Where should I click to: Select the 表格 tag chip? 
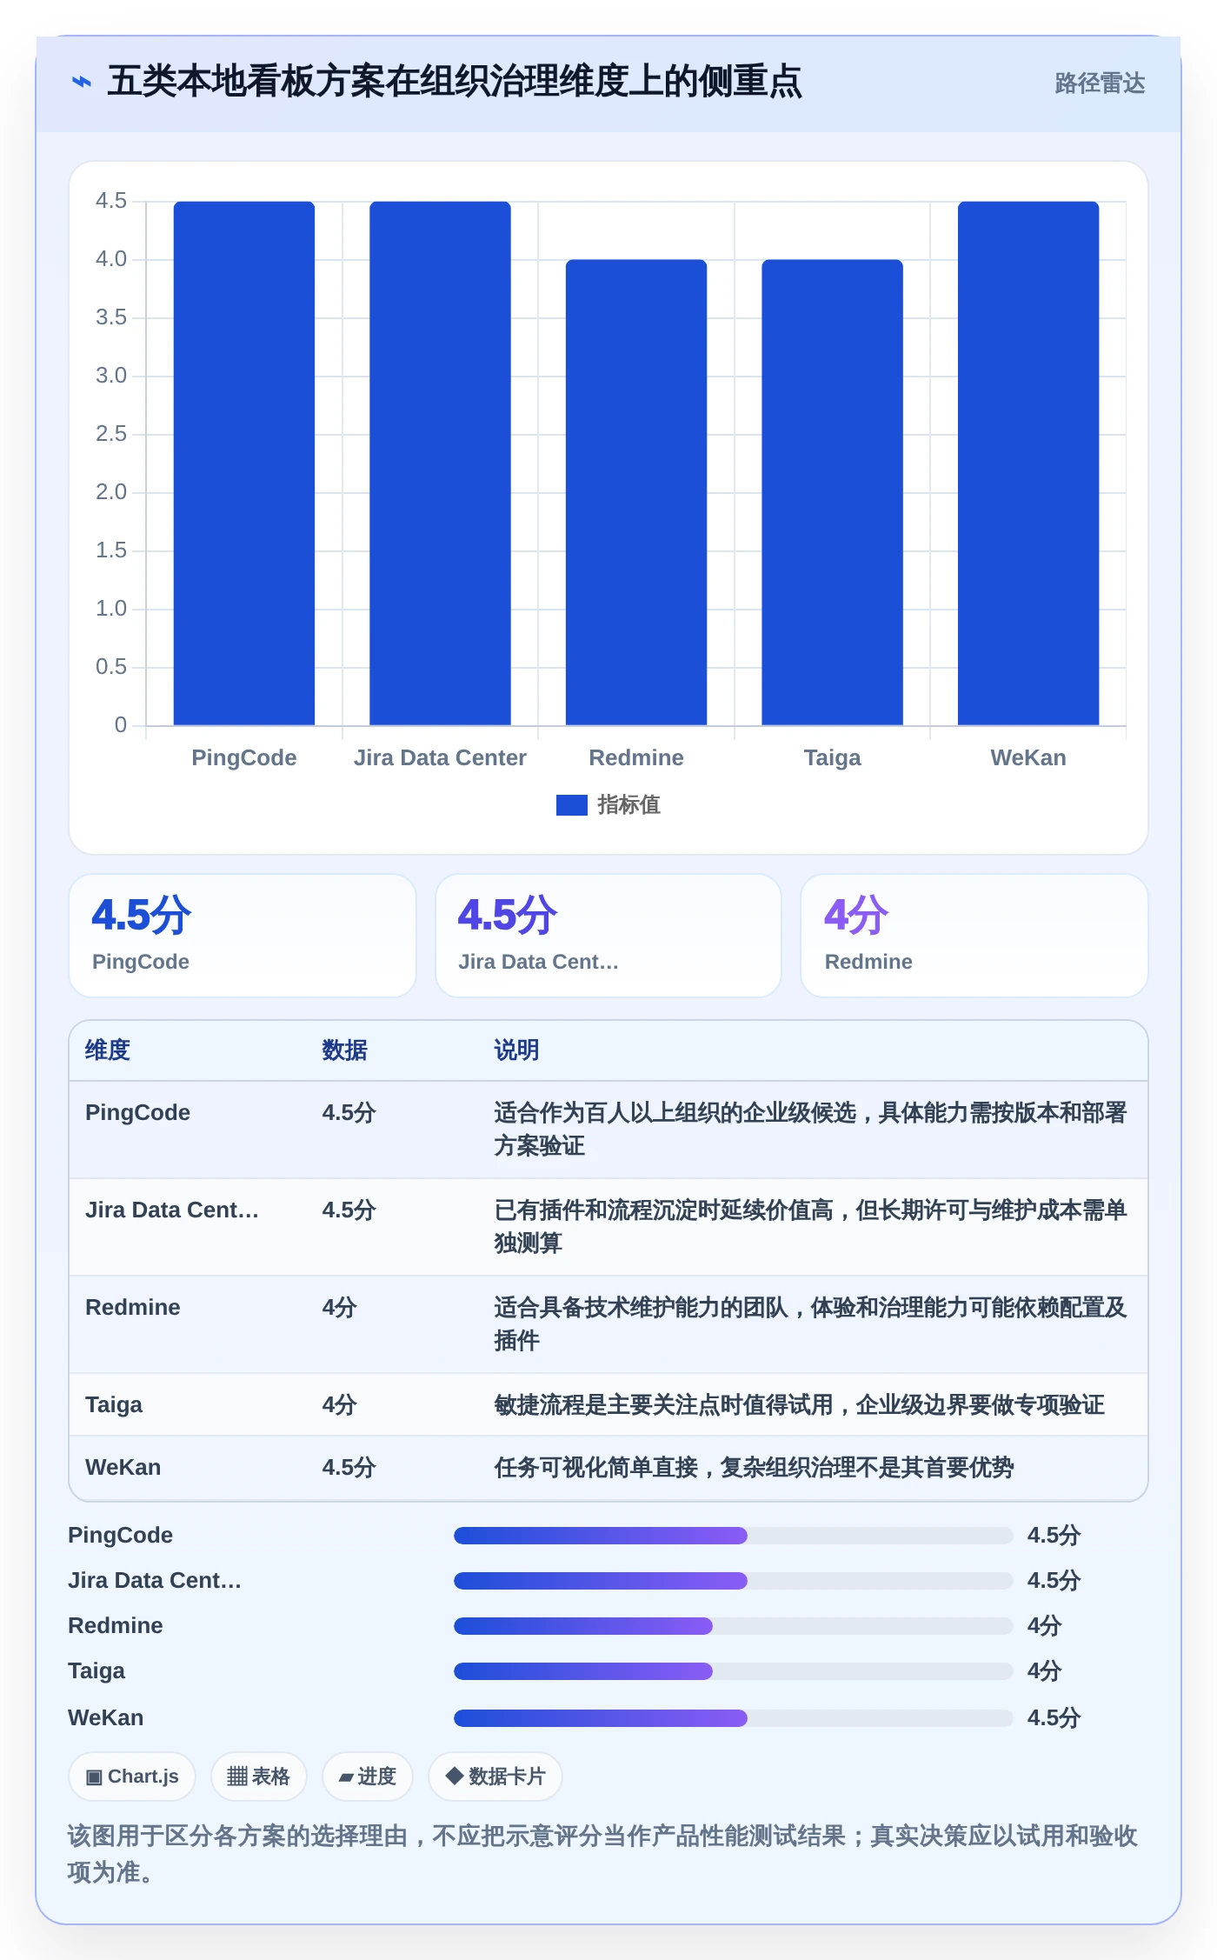[x=259, y=1777]
